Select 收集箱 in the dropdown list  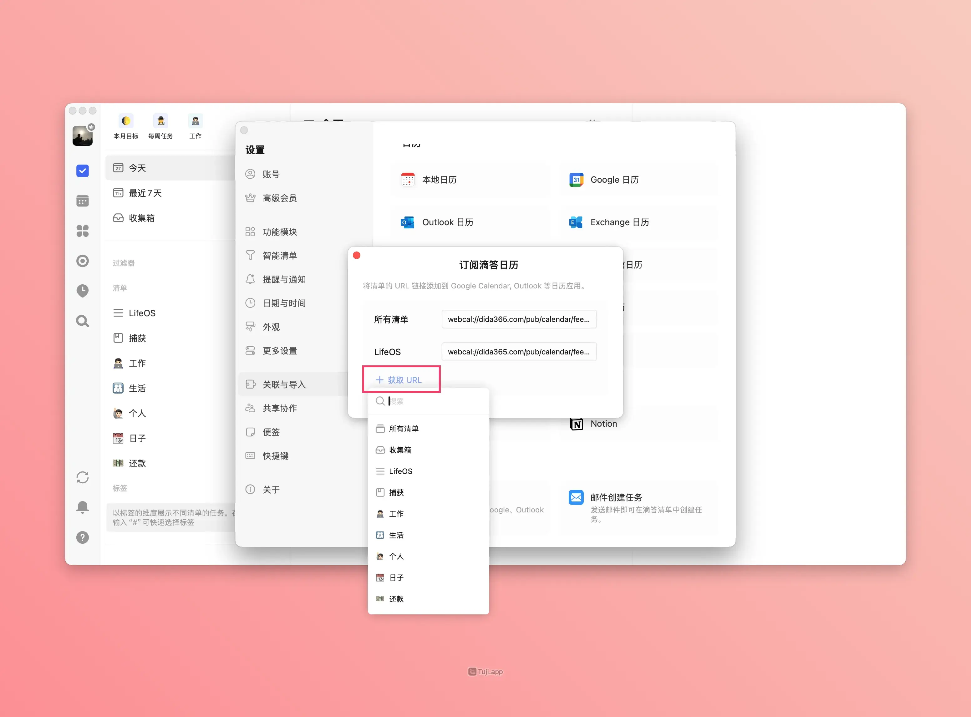pos(400,450)
